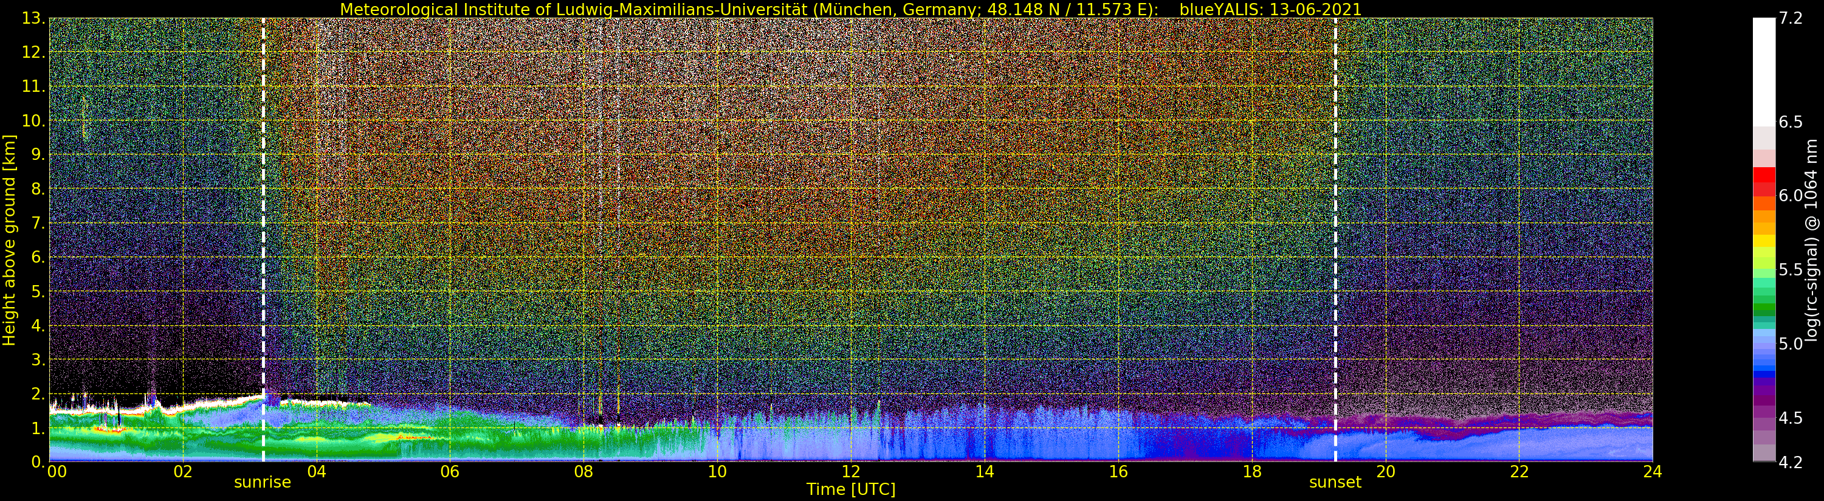Image resolution: width=1824 pixels, height=501 pixels.
Task: Select the 6. height tick label
Action: (x=38, y=257)
